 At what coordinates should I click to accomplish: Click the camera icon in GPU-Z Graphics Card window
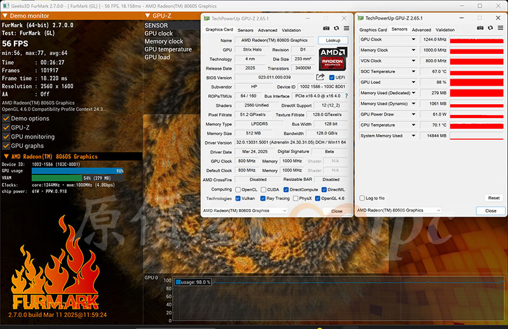tap(326, 29)
